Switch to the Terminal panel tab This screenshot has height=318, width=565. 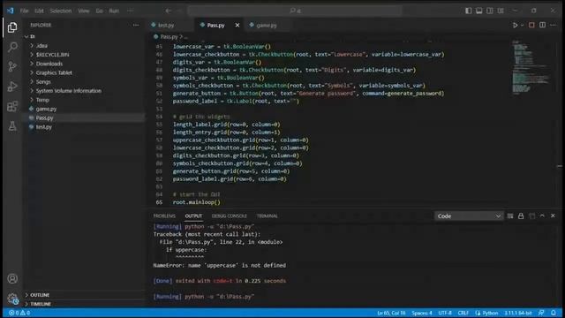point(267,216)
